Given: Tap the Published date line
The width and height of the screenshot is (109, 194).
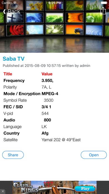Looking at the screenshot, I should (x=46, y=66).
